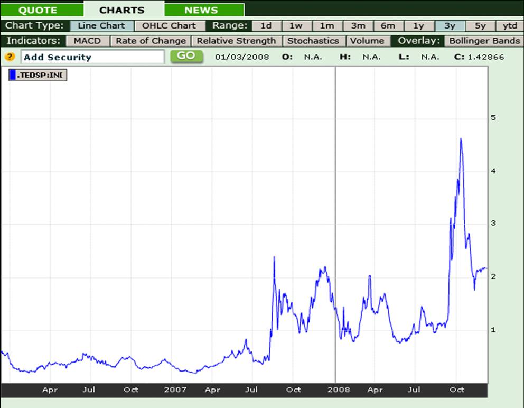Open the NEWS tab

(x=201, y=10)
